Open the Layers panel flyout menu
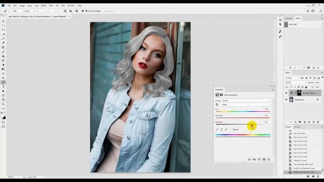324x182 pixels. (322, 73)
